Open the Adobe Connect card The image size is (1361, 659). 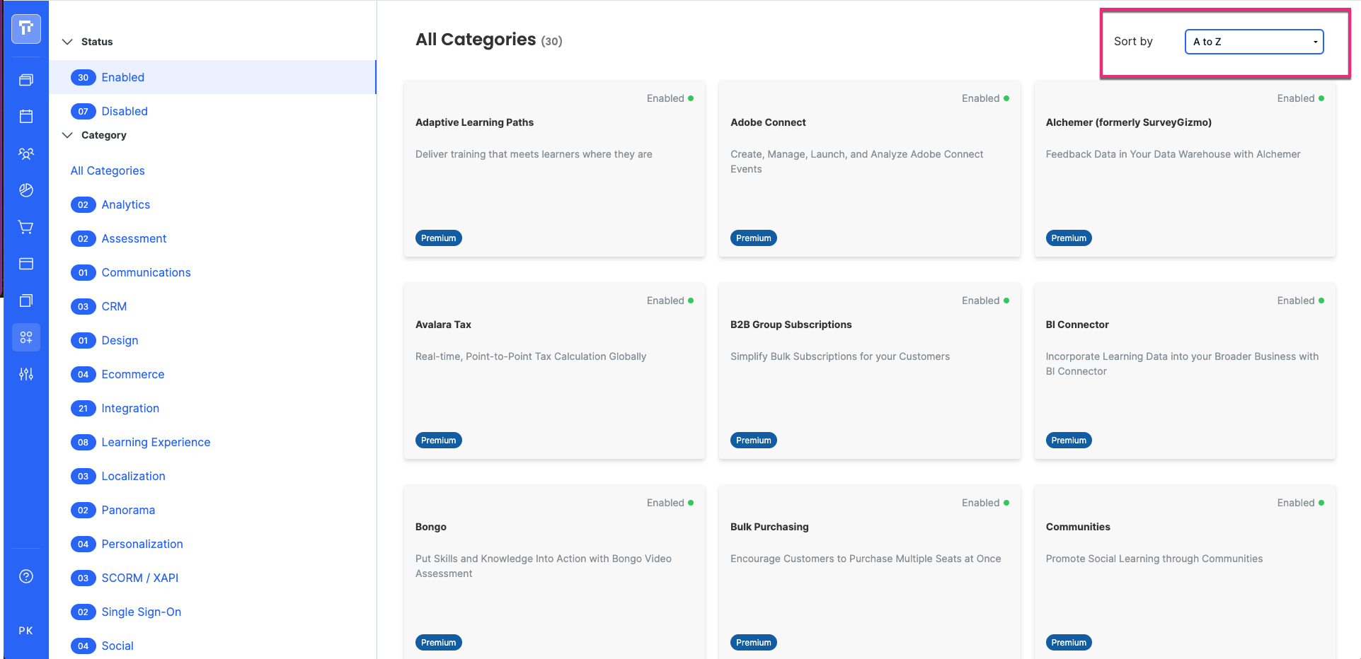tap(869, 169)
